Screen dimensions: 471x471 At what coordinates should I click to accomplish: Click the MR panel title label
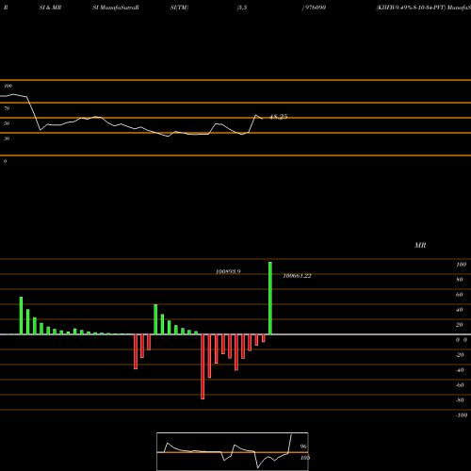[420, 245]
